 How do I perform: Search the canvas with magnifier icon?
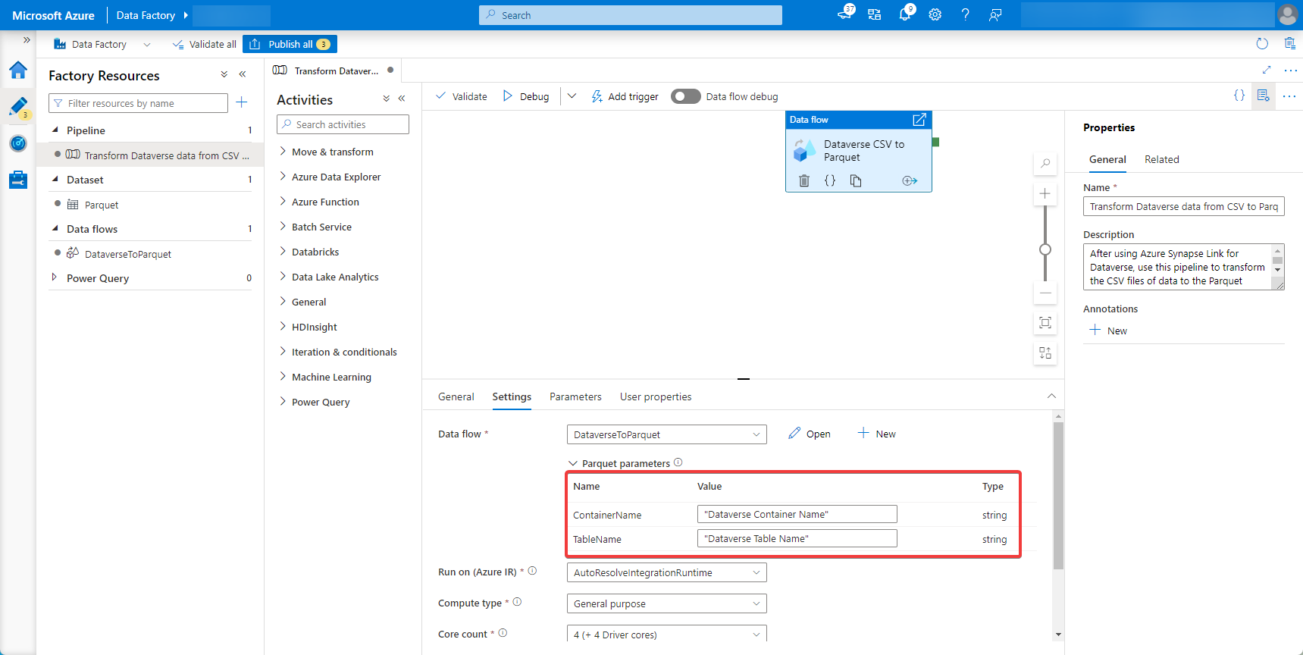(x=1045, y=163)
